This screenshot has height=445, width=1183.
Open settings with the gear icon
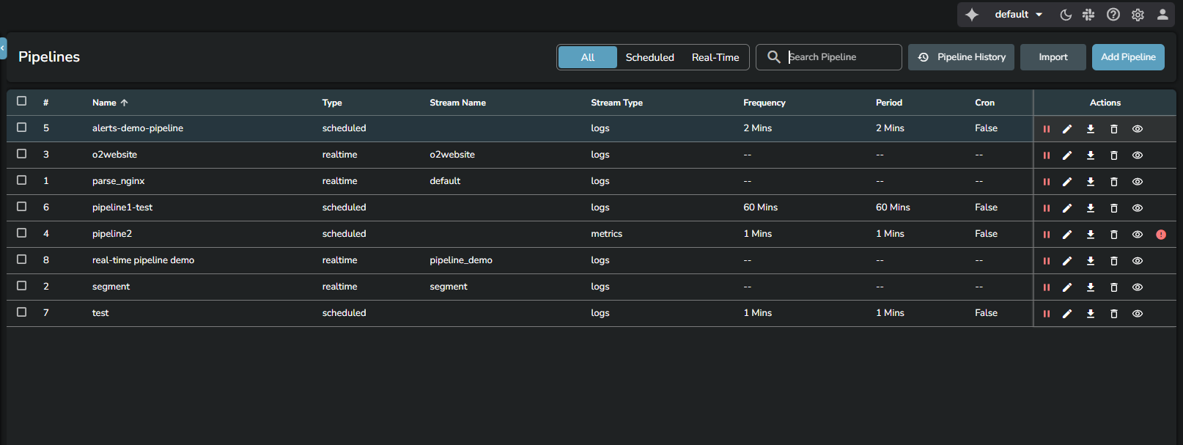pyautogui.click(x=1138, y=15)
